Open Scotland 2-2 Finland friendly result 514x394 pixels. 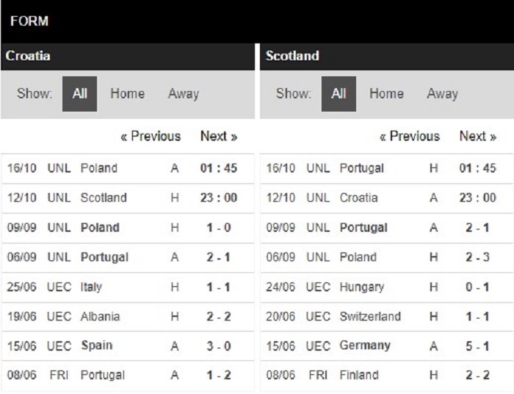point(387,376)
